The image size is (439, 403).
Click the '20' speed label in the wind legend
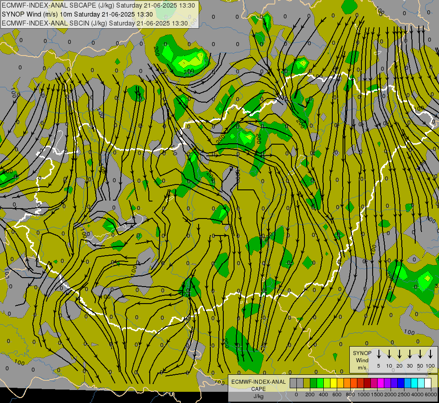399,366
